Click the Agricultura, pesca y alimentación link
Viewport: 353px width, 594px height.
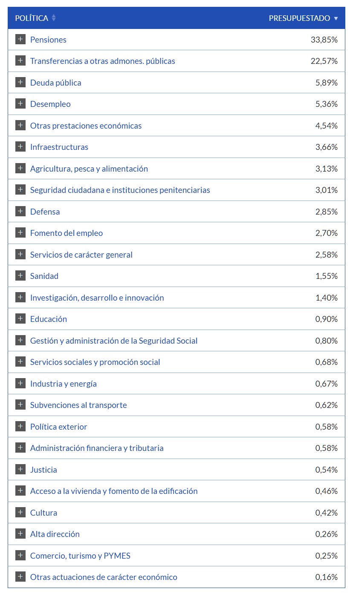[89, 169]
